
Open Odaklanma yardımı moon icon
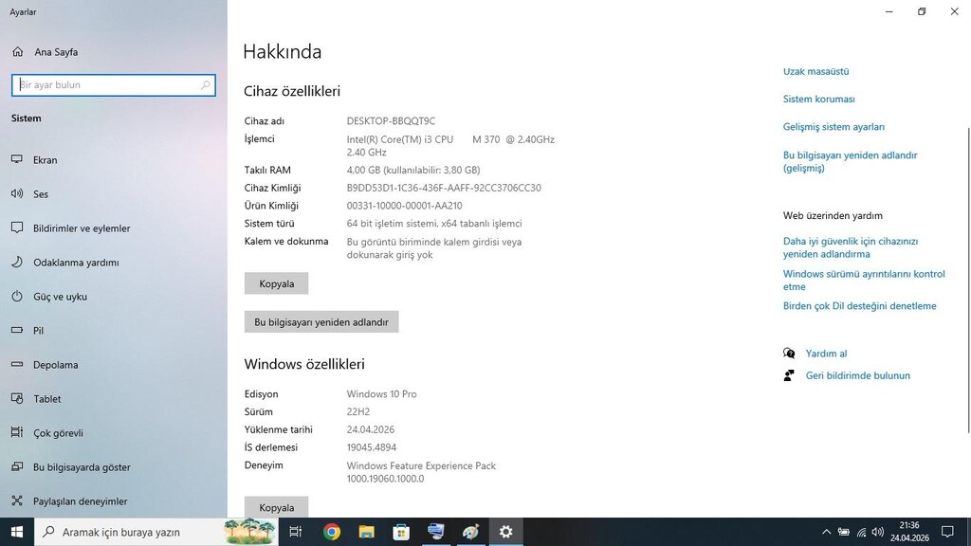[x=17, y=262]
